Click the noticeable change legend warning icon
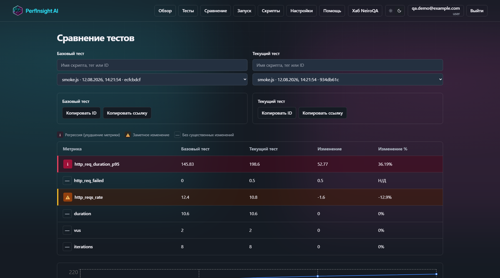This screenshot has height=278, width=500. pos(128,135)
